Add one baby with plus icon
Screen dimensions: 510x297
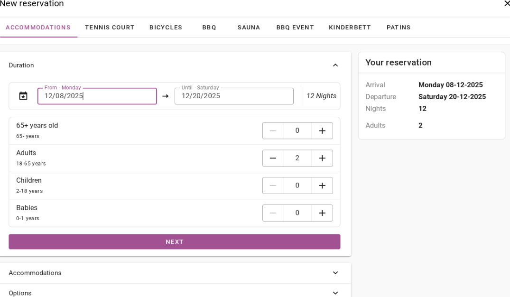tap(322, 213)
